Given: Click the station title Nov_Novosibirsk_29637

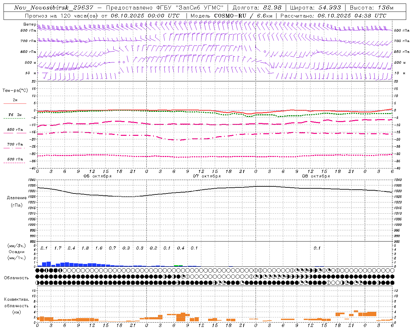Looking at the screenshot, I should click(54, 8).
